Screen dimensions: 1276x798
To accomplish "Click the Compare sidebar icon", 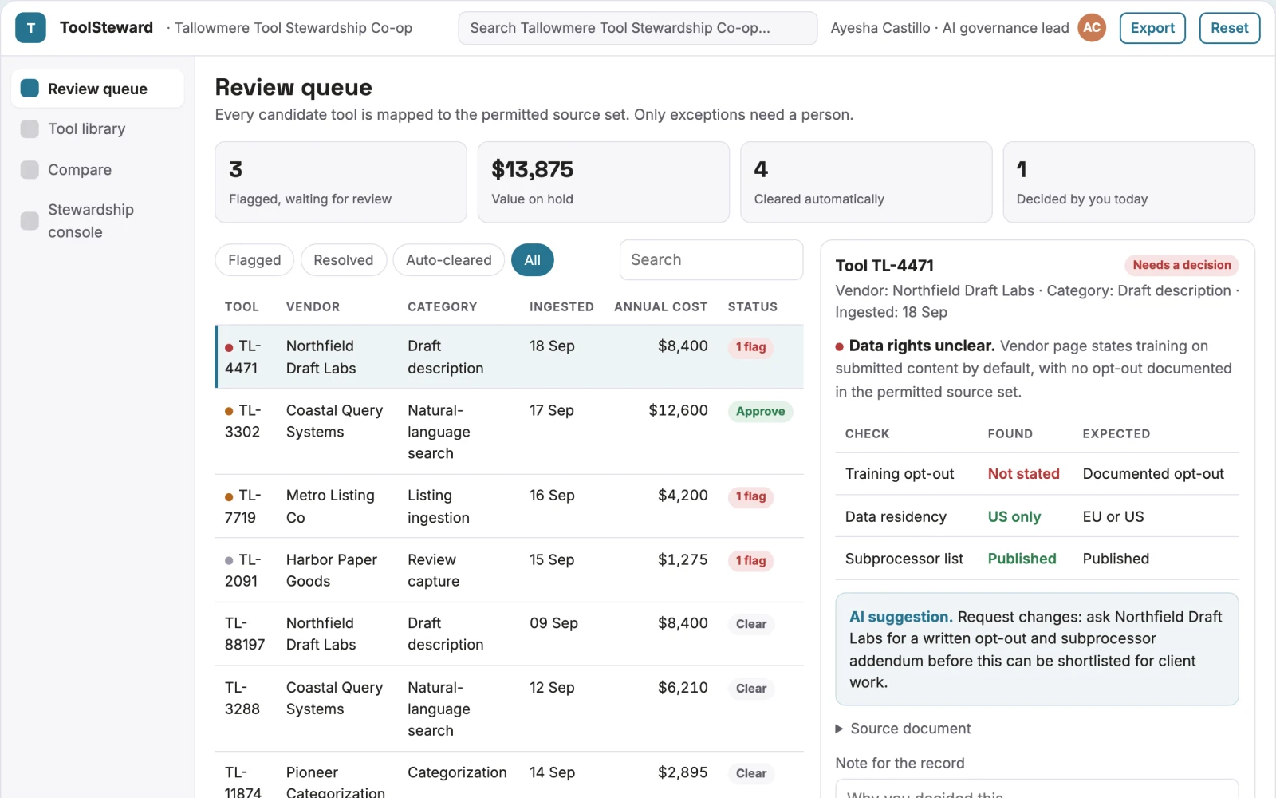I will tap(30, 170).
